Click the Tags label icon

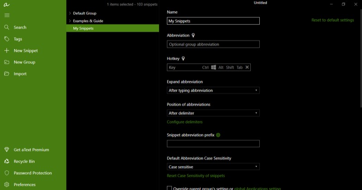tap(7, 39)
